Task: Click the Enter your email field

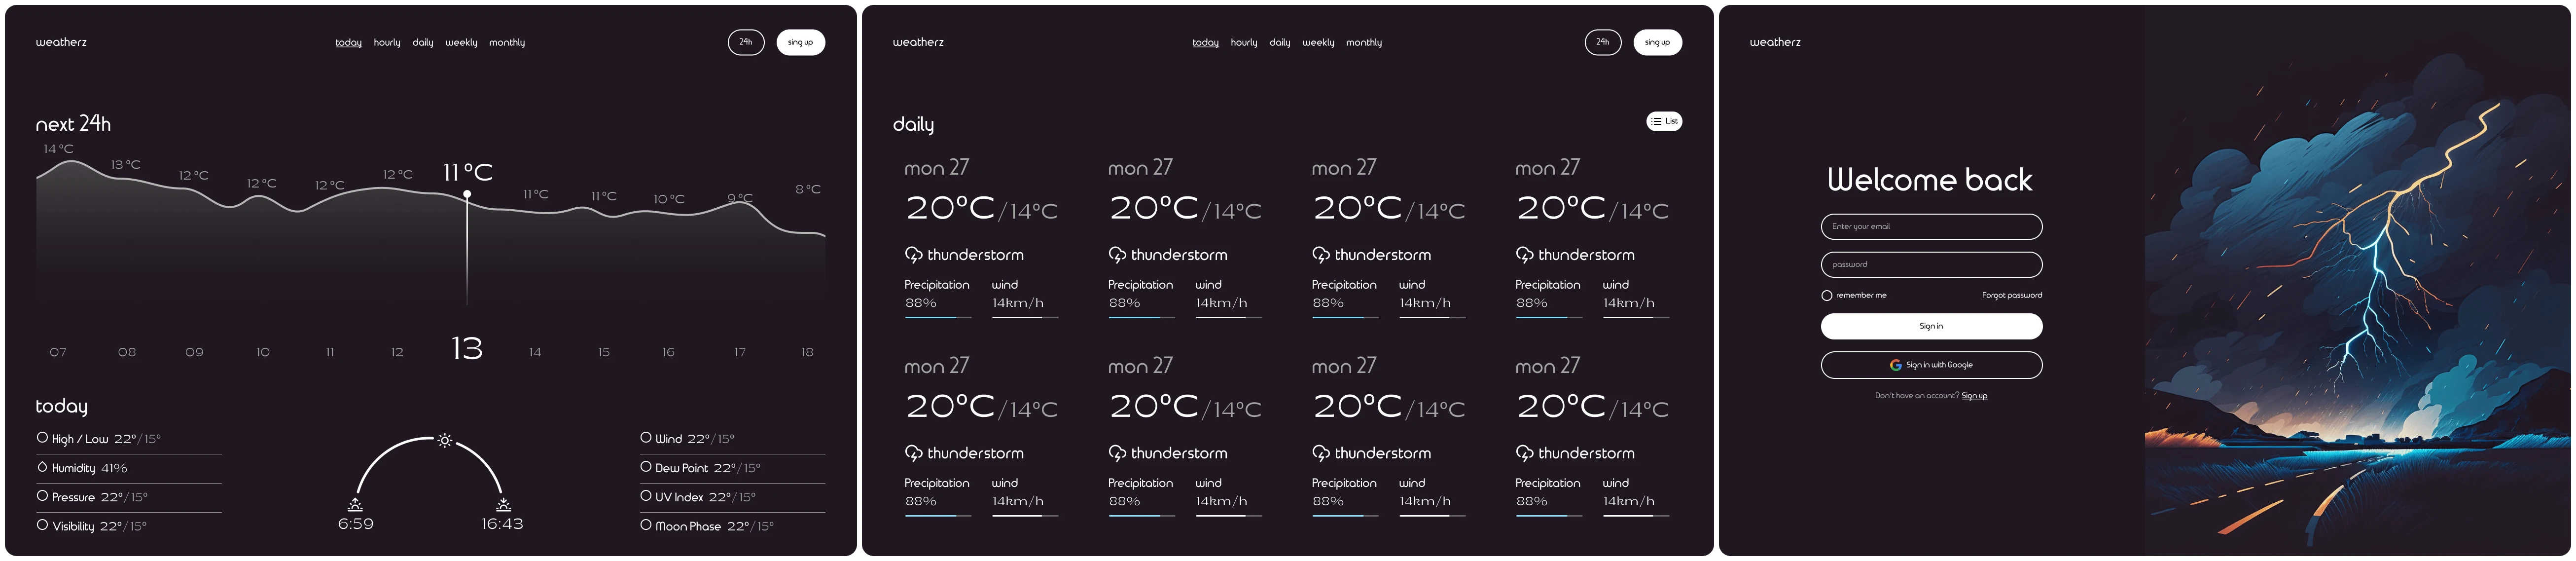Action: point(1931,226)
